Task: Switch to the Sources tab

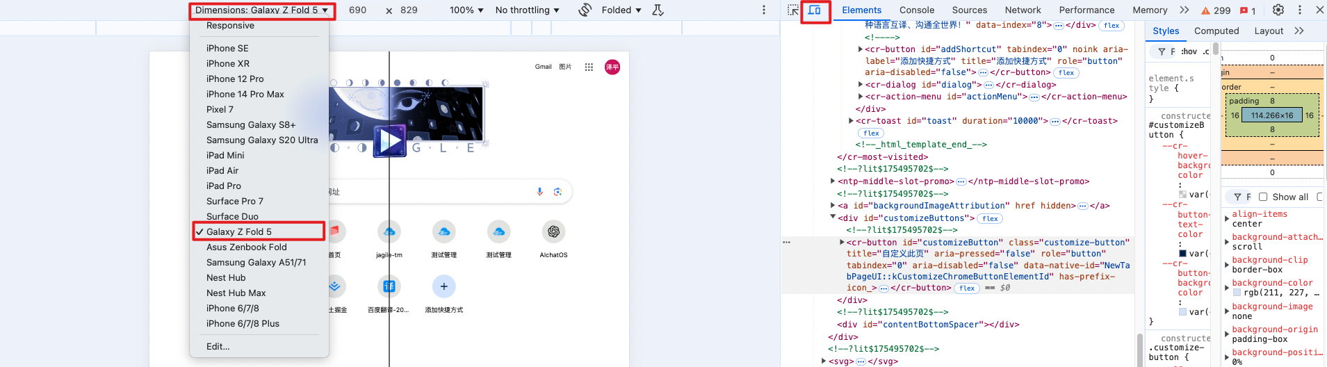Action: point(970,10)
